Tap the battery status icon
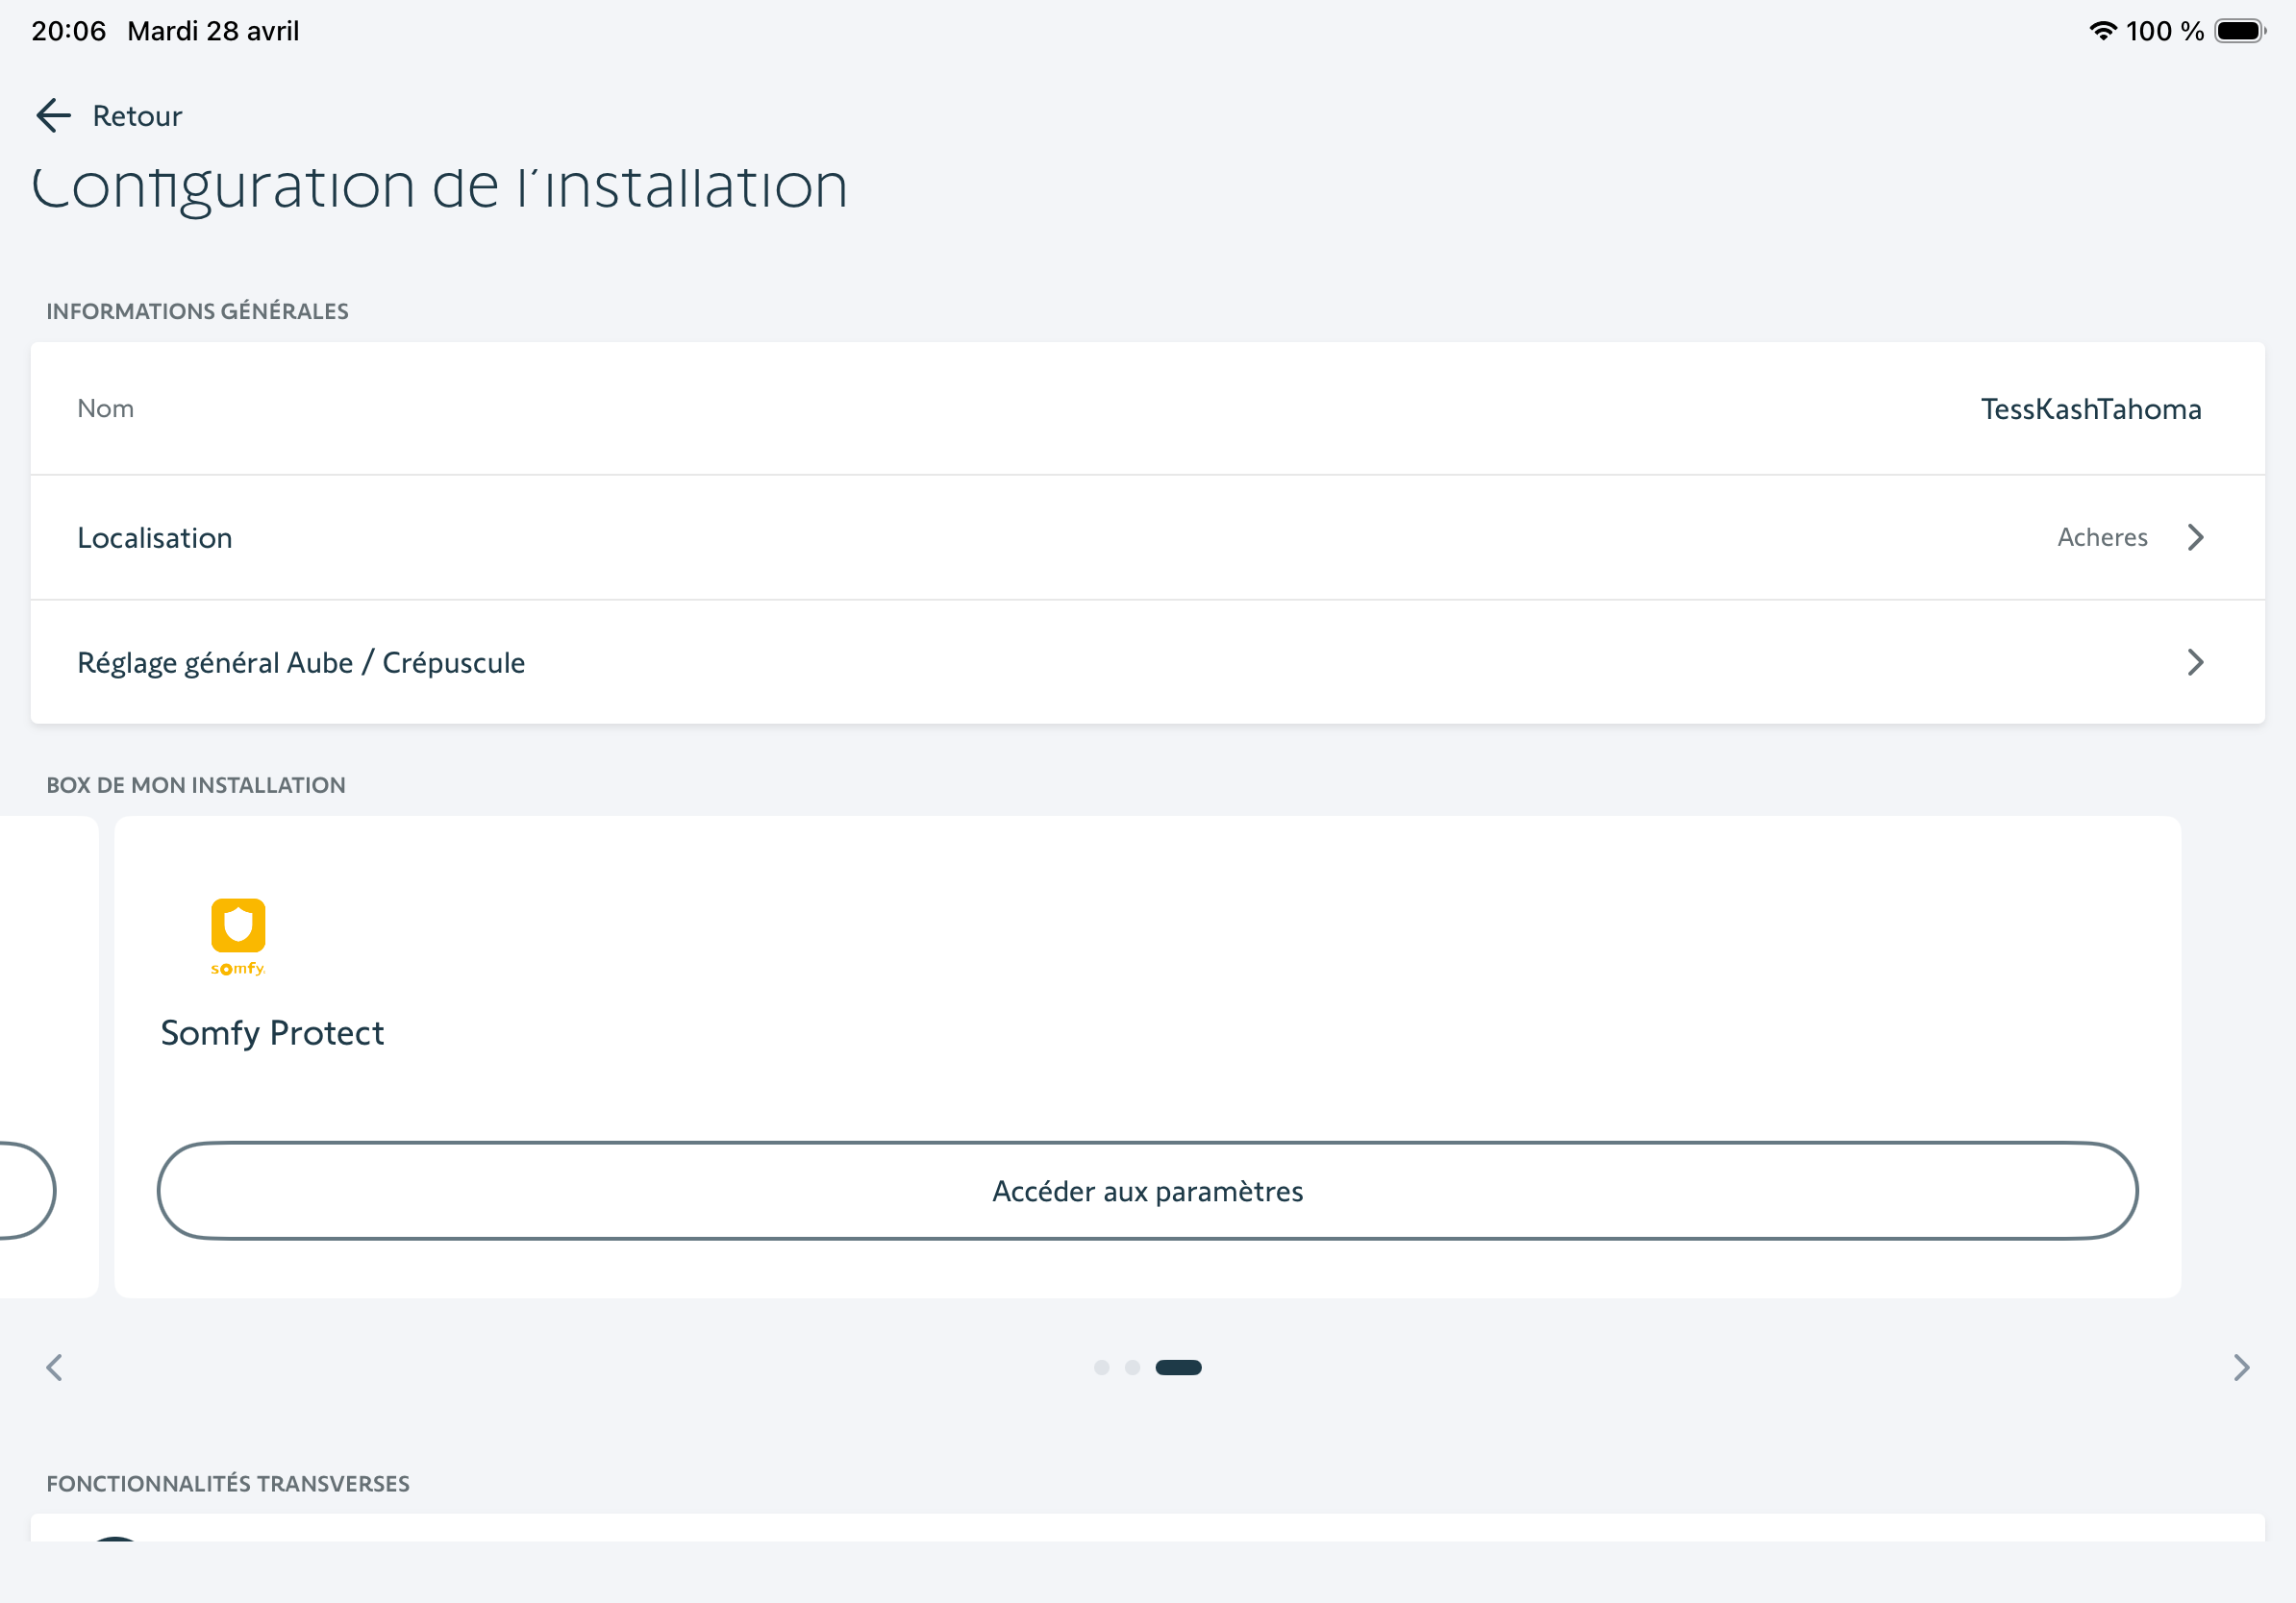This screenshot has height=1603, width=2296. (x=2239, y=31)
